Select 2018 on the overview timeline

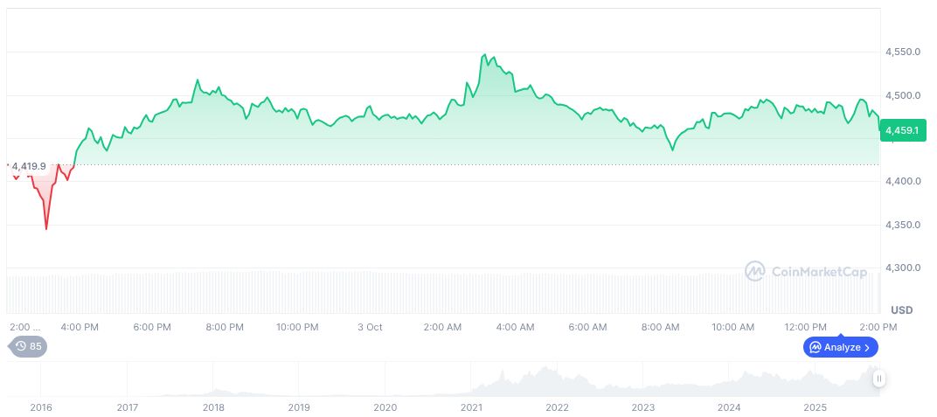[x=213, y=407]
